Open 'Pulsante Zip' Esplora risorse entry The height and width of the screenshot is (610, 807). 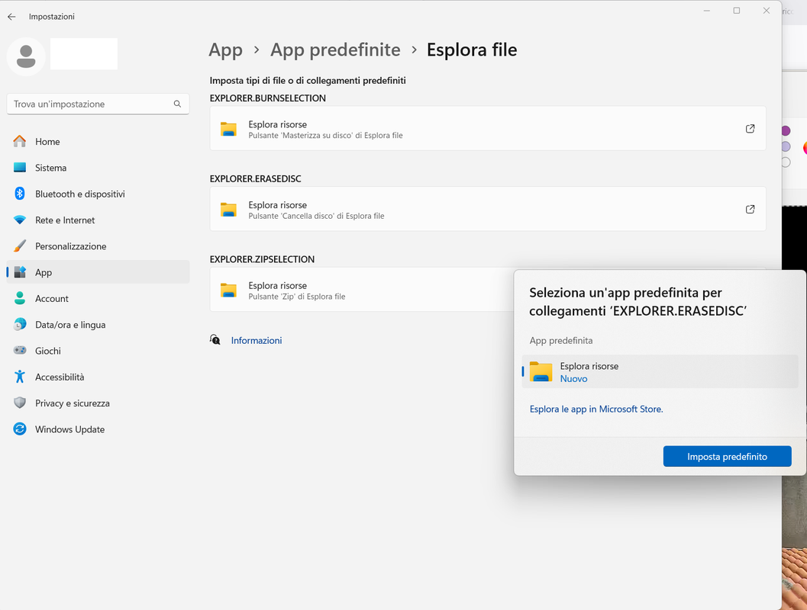[x=362, y=289]
